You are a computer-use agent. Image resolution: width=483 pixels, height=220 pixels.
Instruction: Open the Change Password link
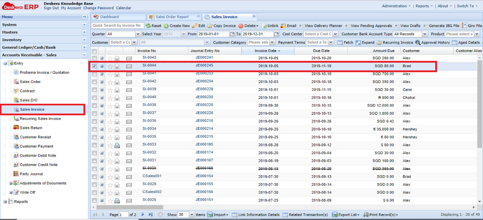tap(98, 8)
